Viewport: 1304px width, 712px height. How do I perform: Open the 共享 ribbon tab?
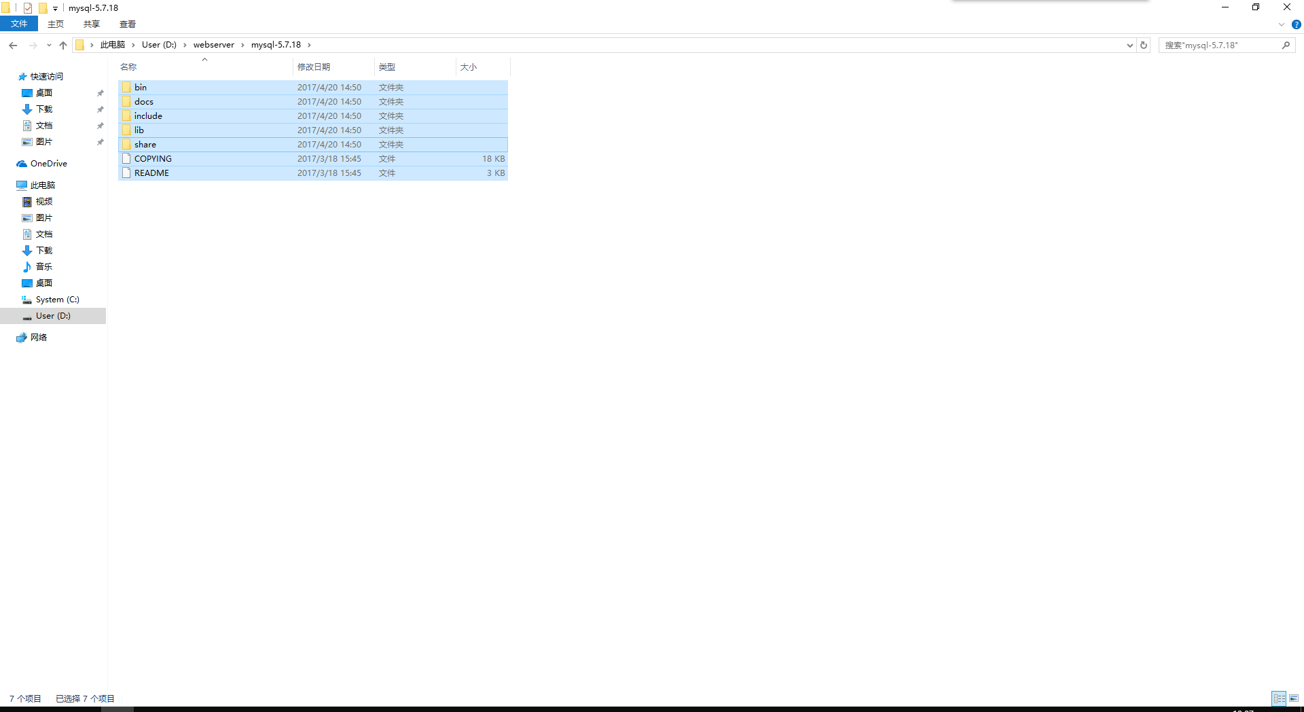92,24
